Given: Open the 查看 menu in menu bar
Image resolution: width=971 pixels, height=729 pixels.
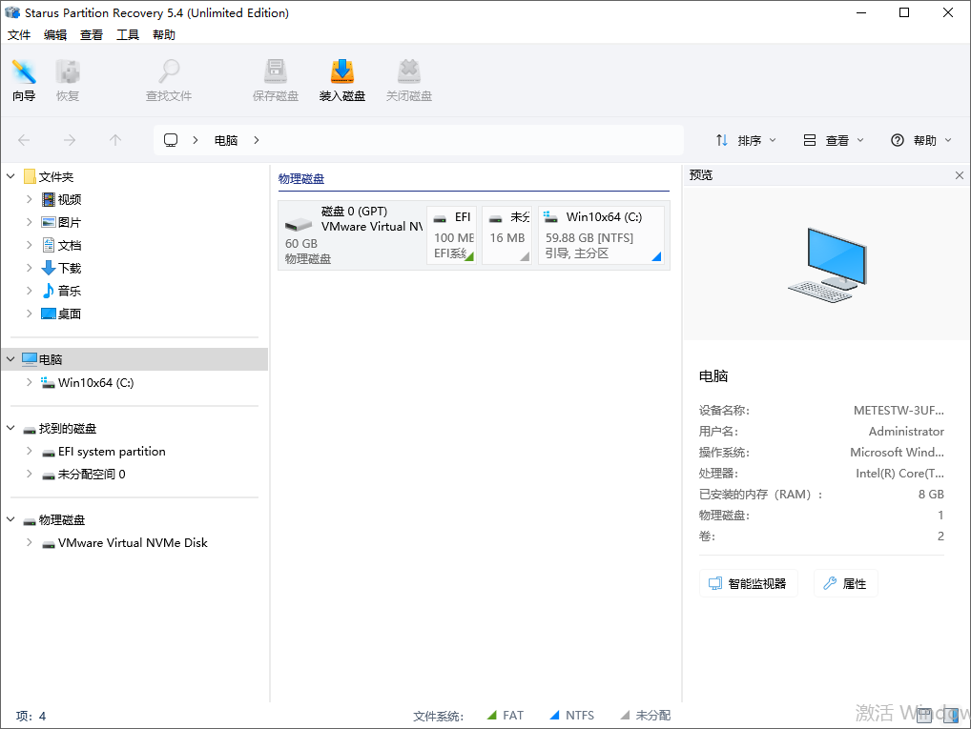Looking at the screenshot, I should coord(92,35).
